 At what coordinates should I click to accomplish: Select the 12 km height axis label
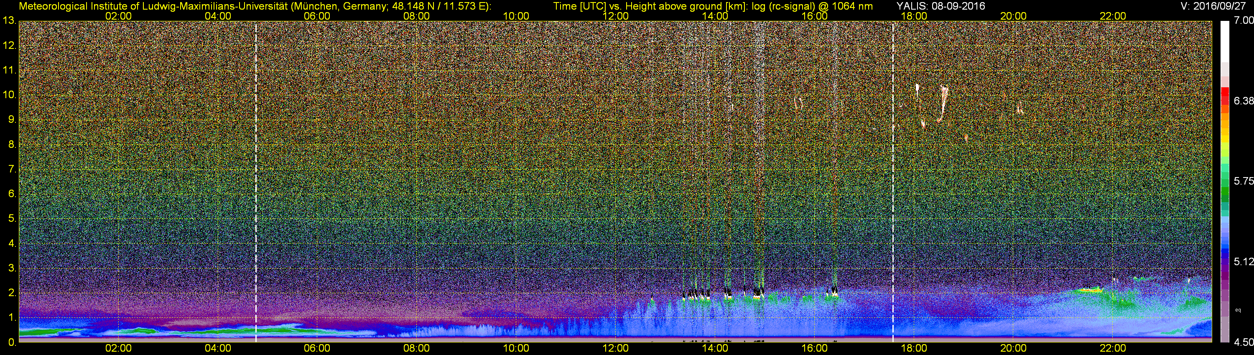pyautogui.click(x=9, y=46)
